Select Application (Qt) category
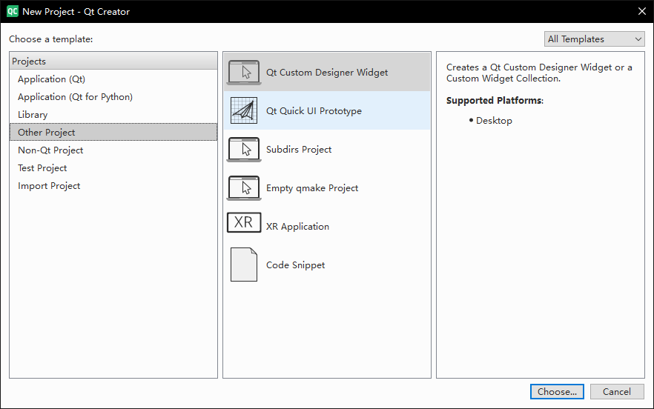The height and width of the screenshot is (409, 654). (113, 79)
